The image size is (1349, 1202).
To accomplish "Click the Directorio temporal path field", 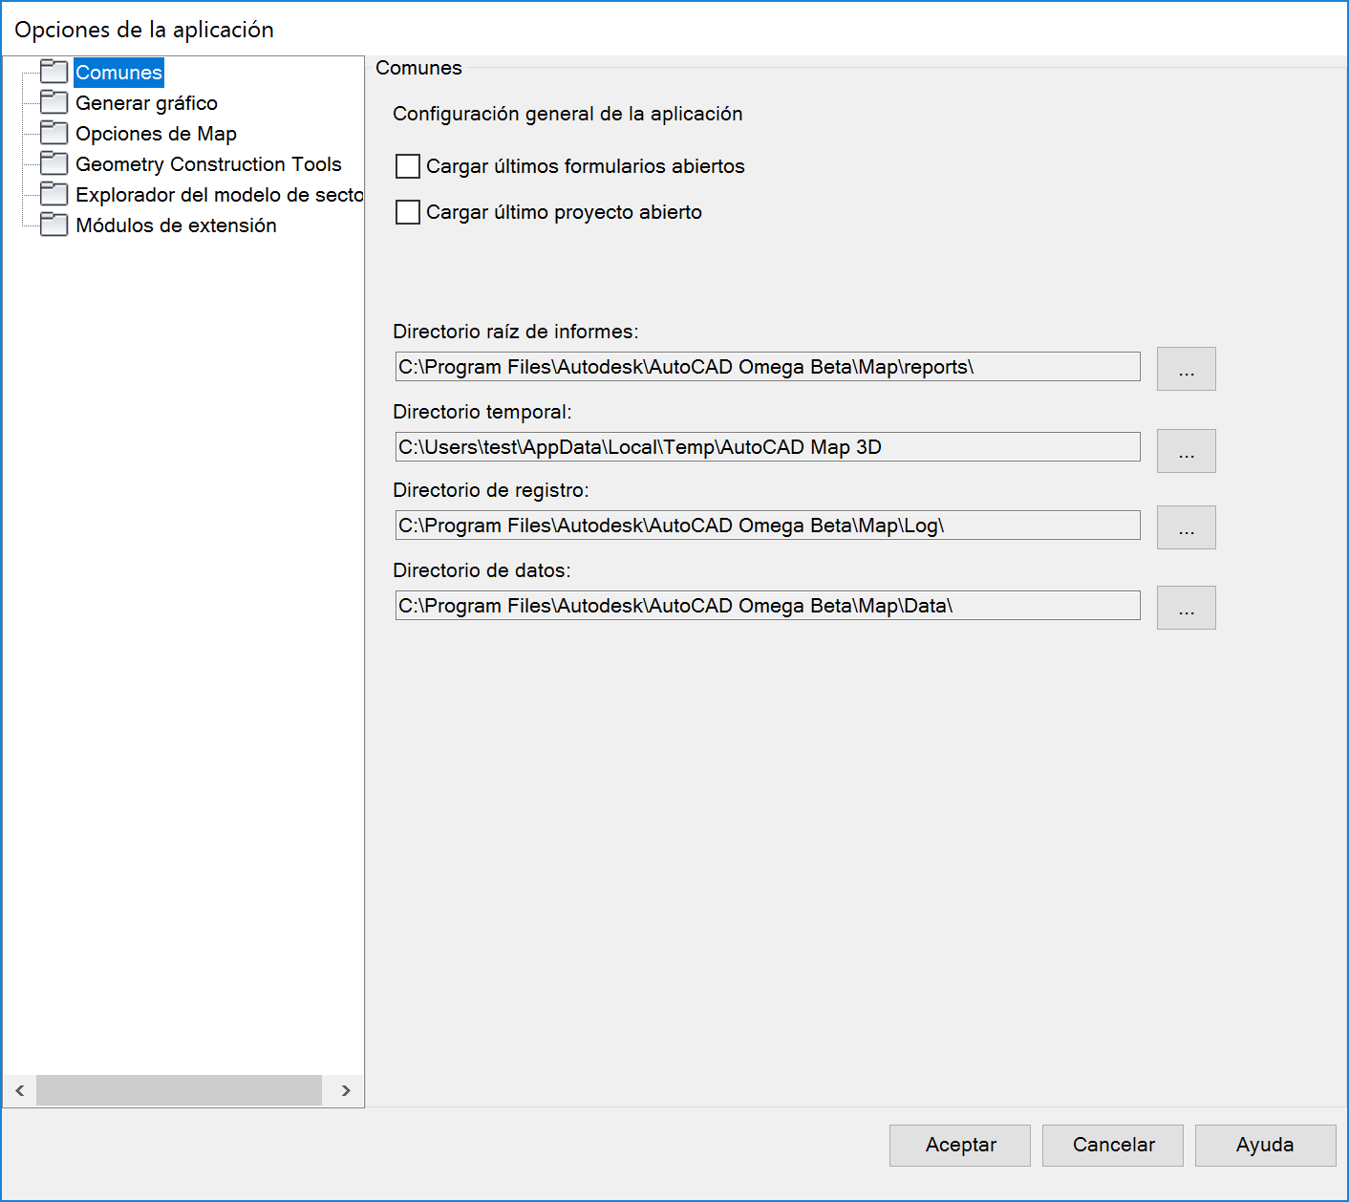I will tap(767, 447).
